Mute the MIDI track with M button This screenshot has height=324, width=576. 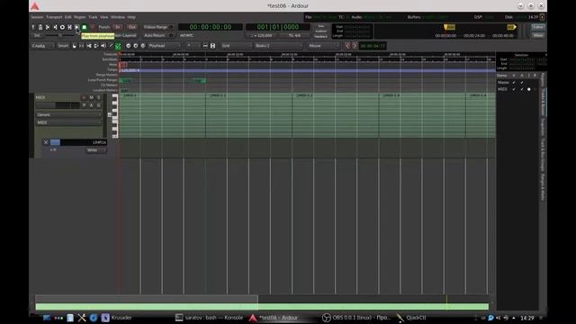tap(92, 97)
